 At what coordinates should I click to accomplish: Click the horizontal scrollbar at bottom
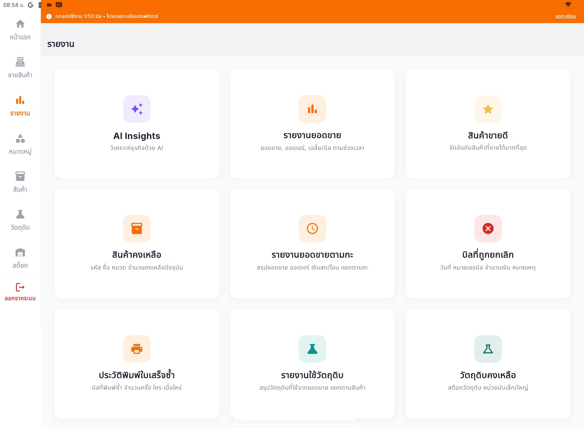coord(295,422)
